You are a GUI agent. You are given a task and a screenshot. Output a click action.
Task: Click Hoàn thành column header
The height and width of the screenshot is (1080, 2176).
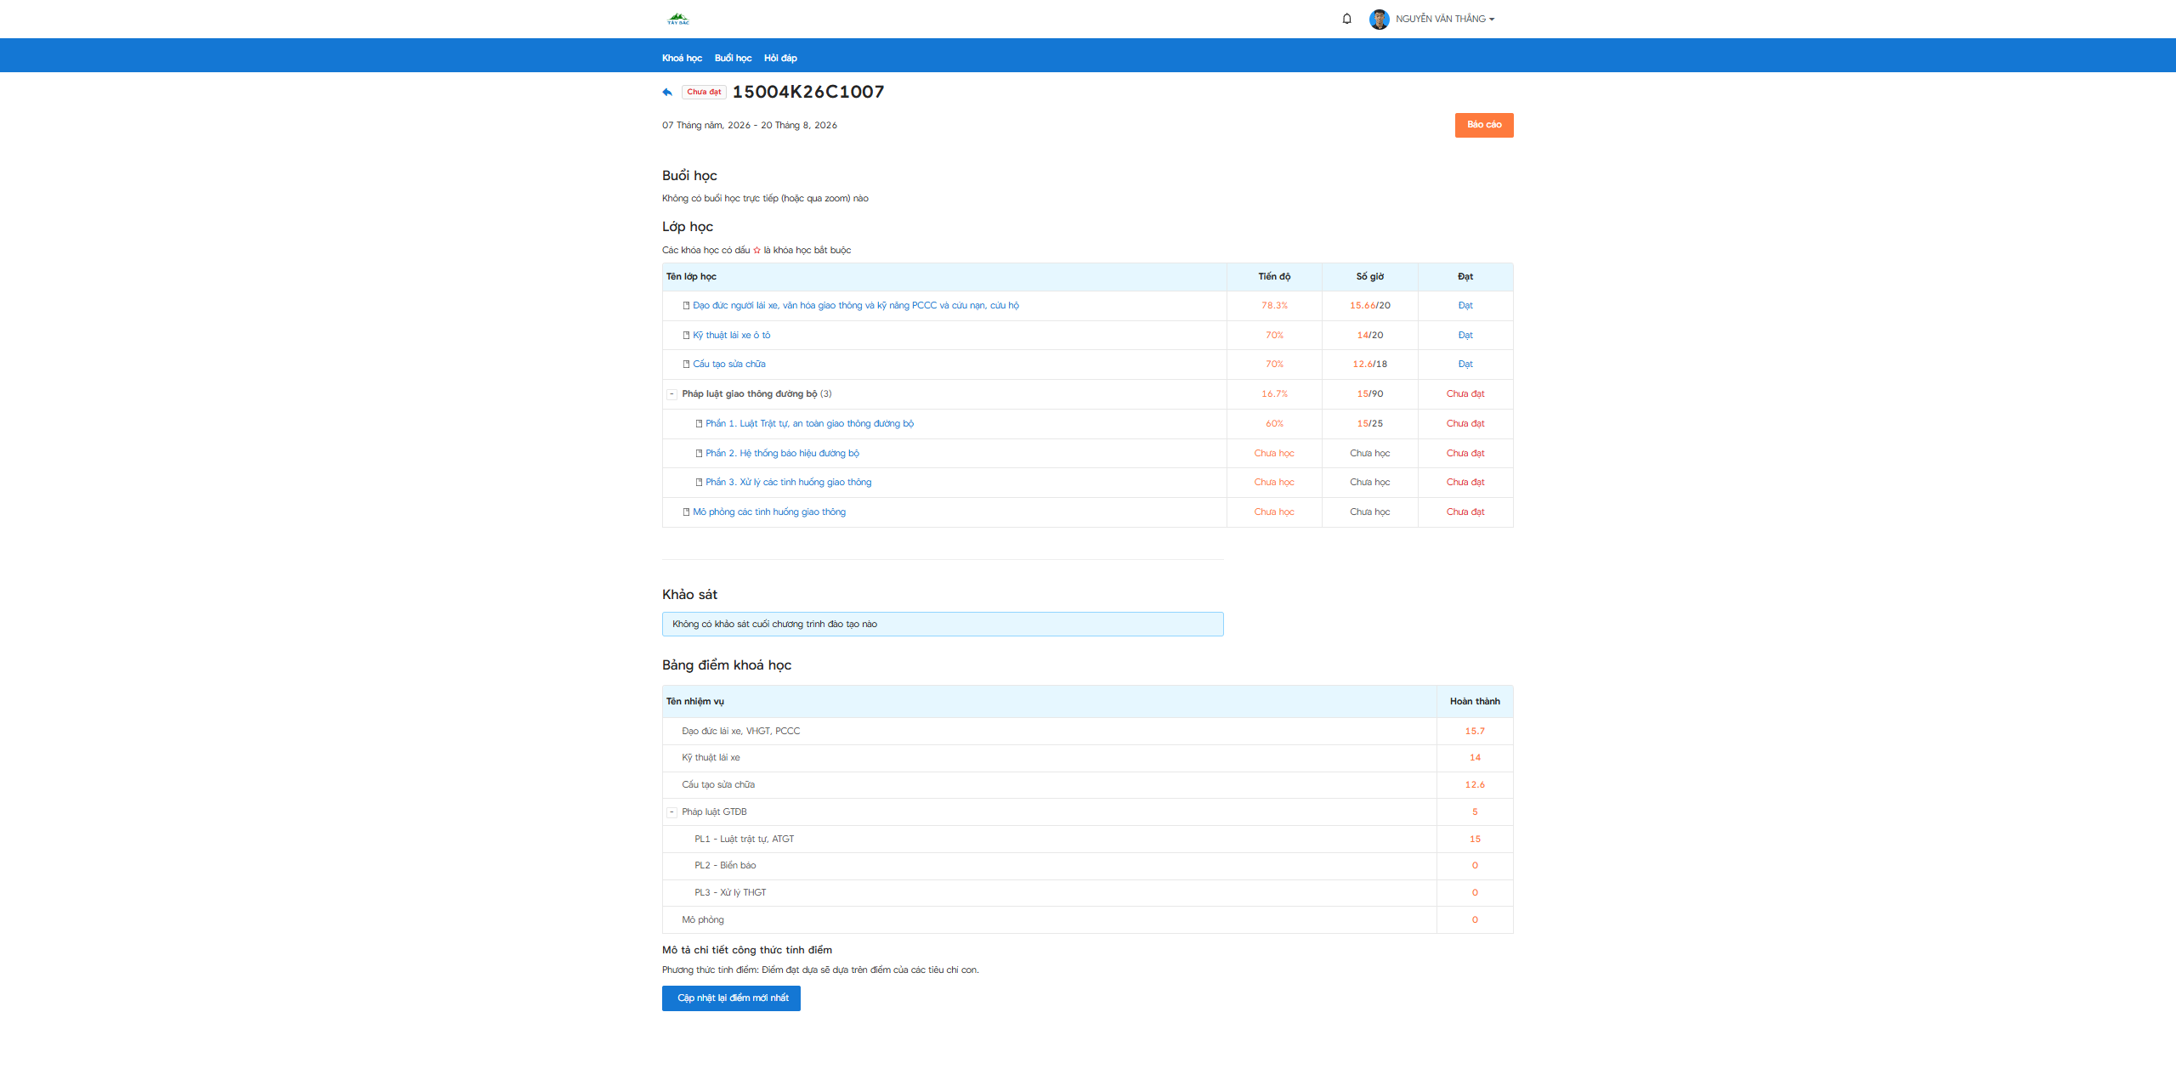[x=1475, y=702]
